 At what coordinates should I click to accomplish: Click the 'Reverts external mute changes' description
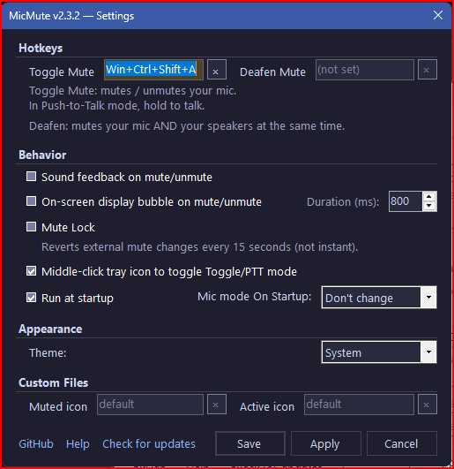point(199,247)
